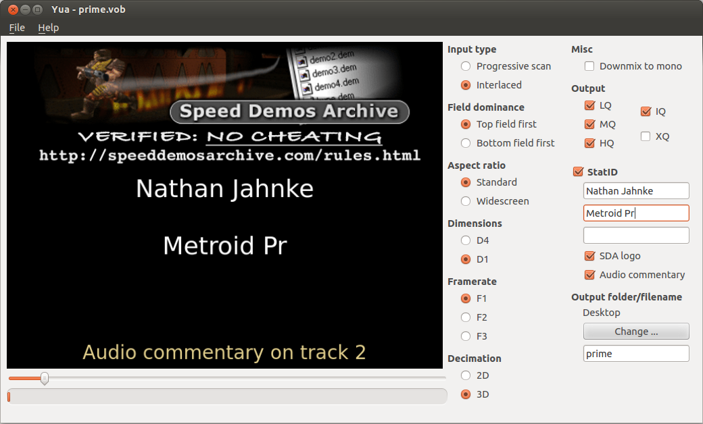The image size is (703, 424).
Task: Select Interlaced input type
Action: coord(466,85)
